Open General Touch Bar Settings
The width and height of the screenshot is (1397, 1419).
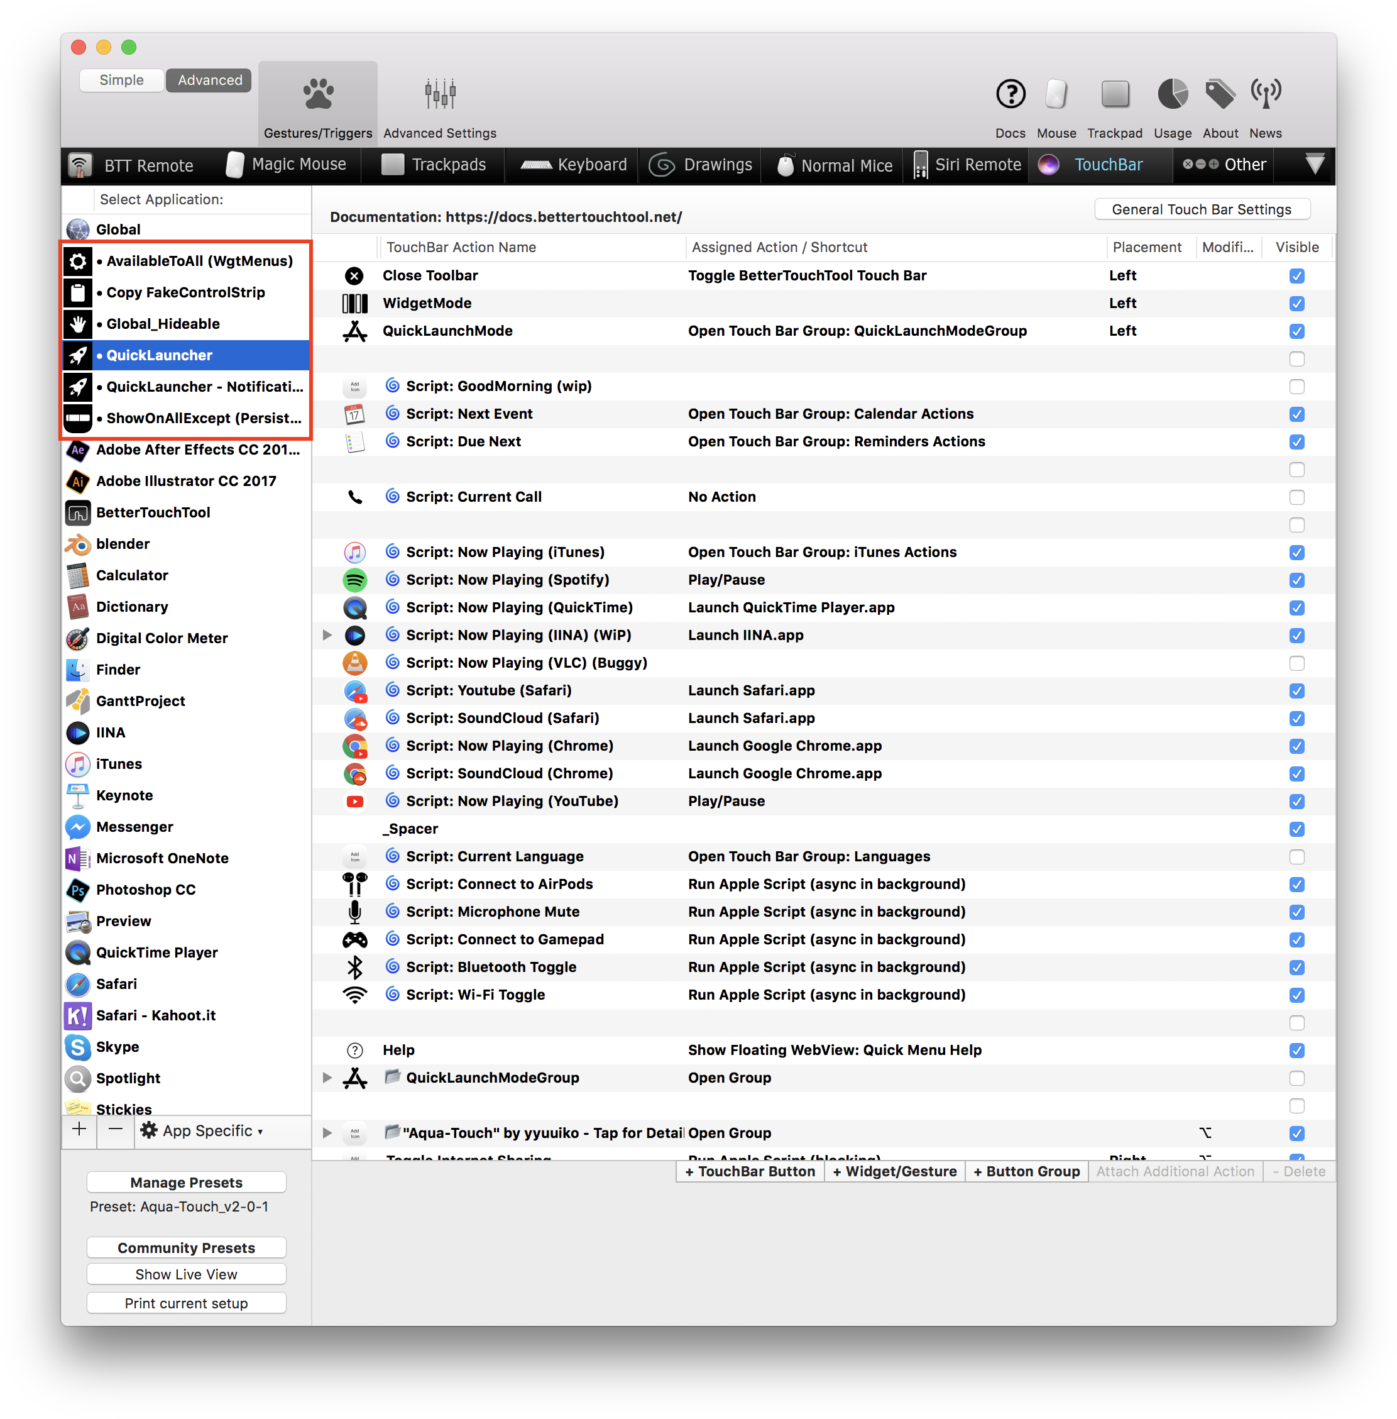click(1201, 209)
